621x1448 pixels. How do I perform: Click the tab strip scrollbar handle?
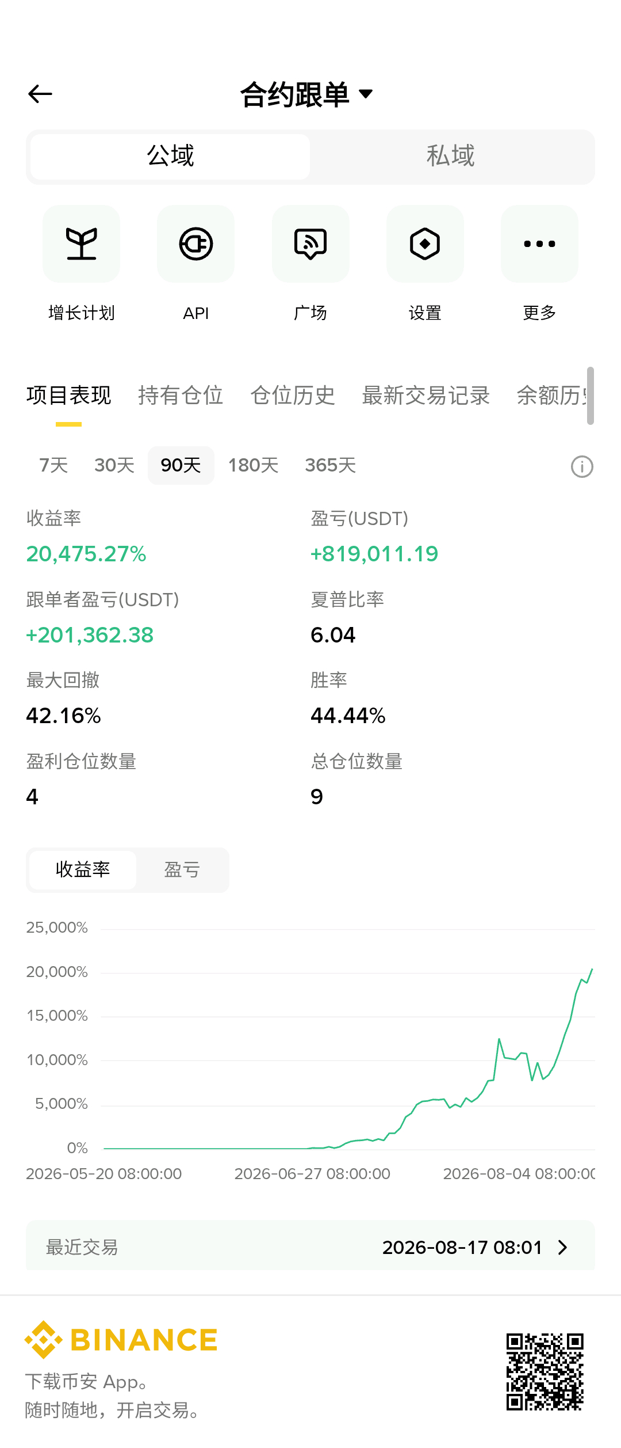591,396
